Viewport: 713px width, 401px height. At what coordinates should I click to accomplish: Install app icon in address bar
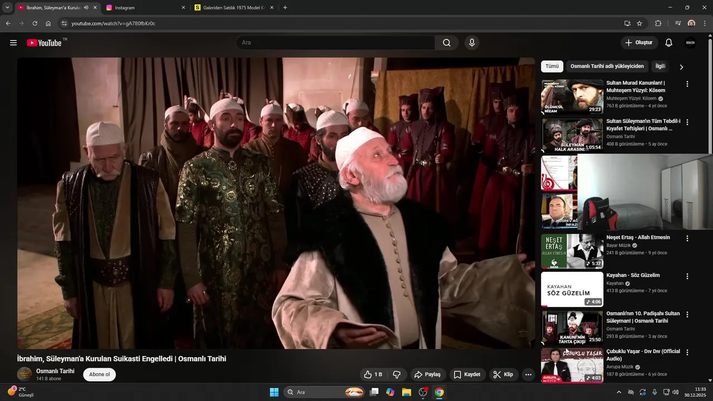tap(627, 23)
